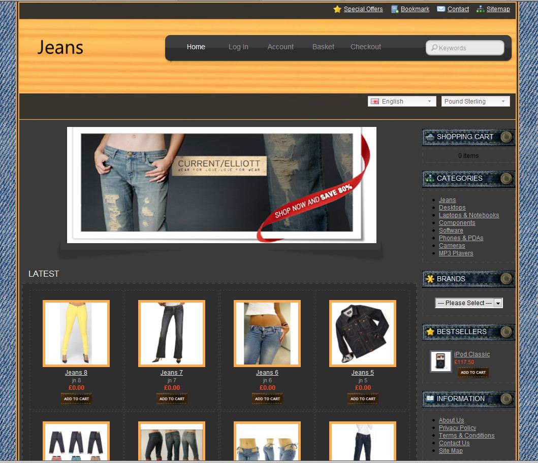Open the Bookmark link
This screenshot has height=463, width=538.
(x=415, y=9)
